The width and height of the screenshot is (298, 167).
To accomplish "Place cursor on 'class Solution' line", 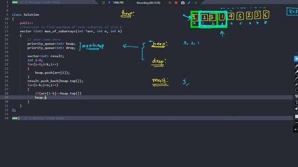I will coord(26,14).
